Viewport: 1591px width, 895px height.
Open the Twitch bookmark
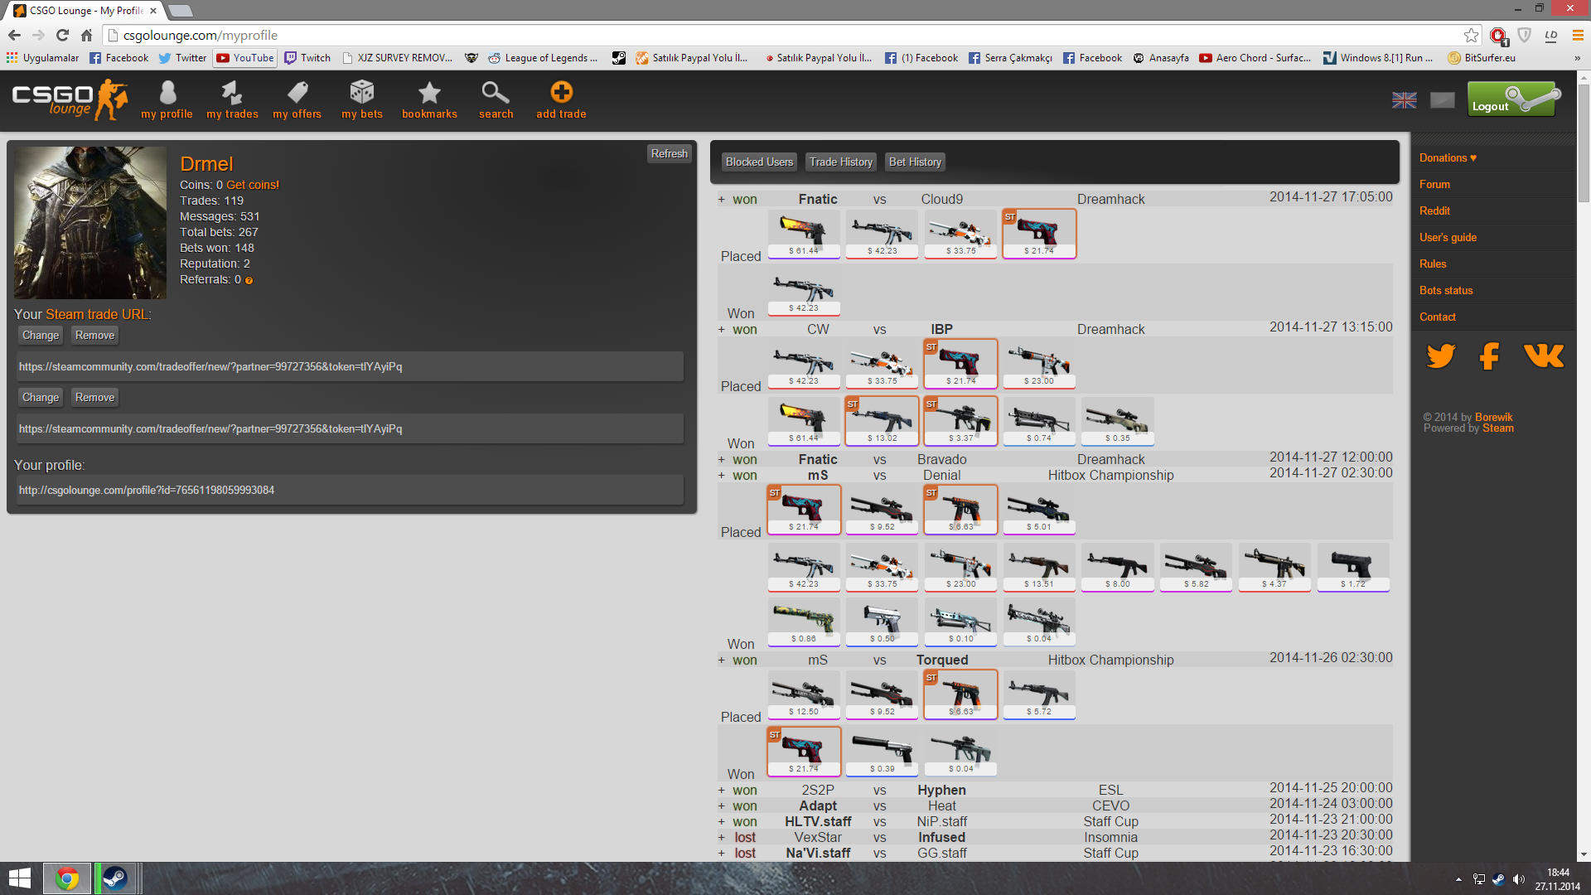click(307, 58)
